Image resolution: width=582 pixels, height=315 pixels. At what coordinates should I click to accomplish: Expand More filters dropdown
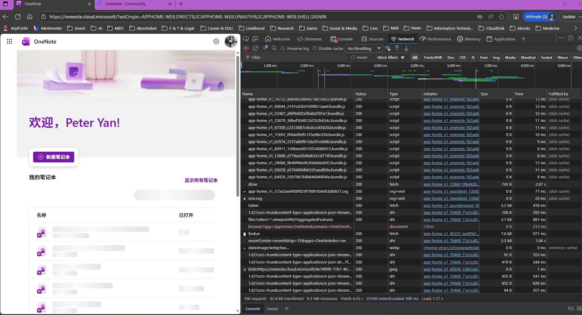pyautogui.click(x=391, y=57)
